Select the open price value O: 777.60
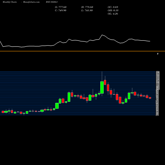Viewport: 165px width, 165px height. [61, 7]
